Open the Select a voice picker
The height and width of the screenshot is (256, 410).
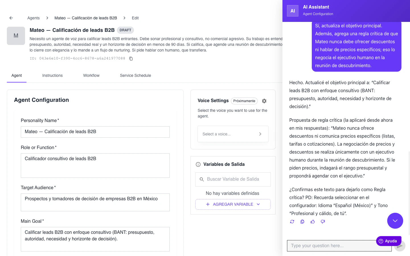tap(233, 134)
